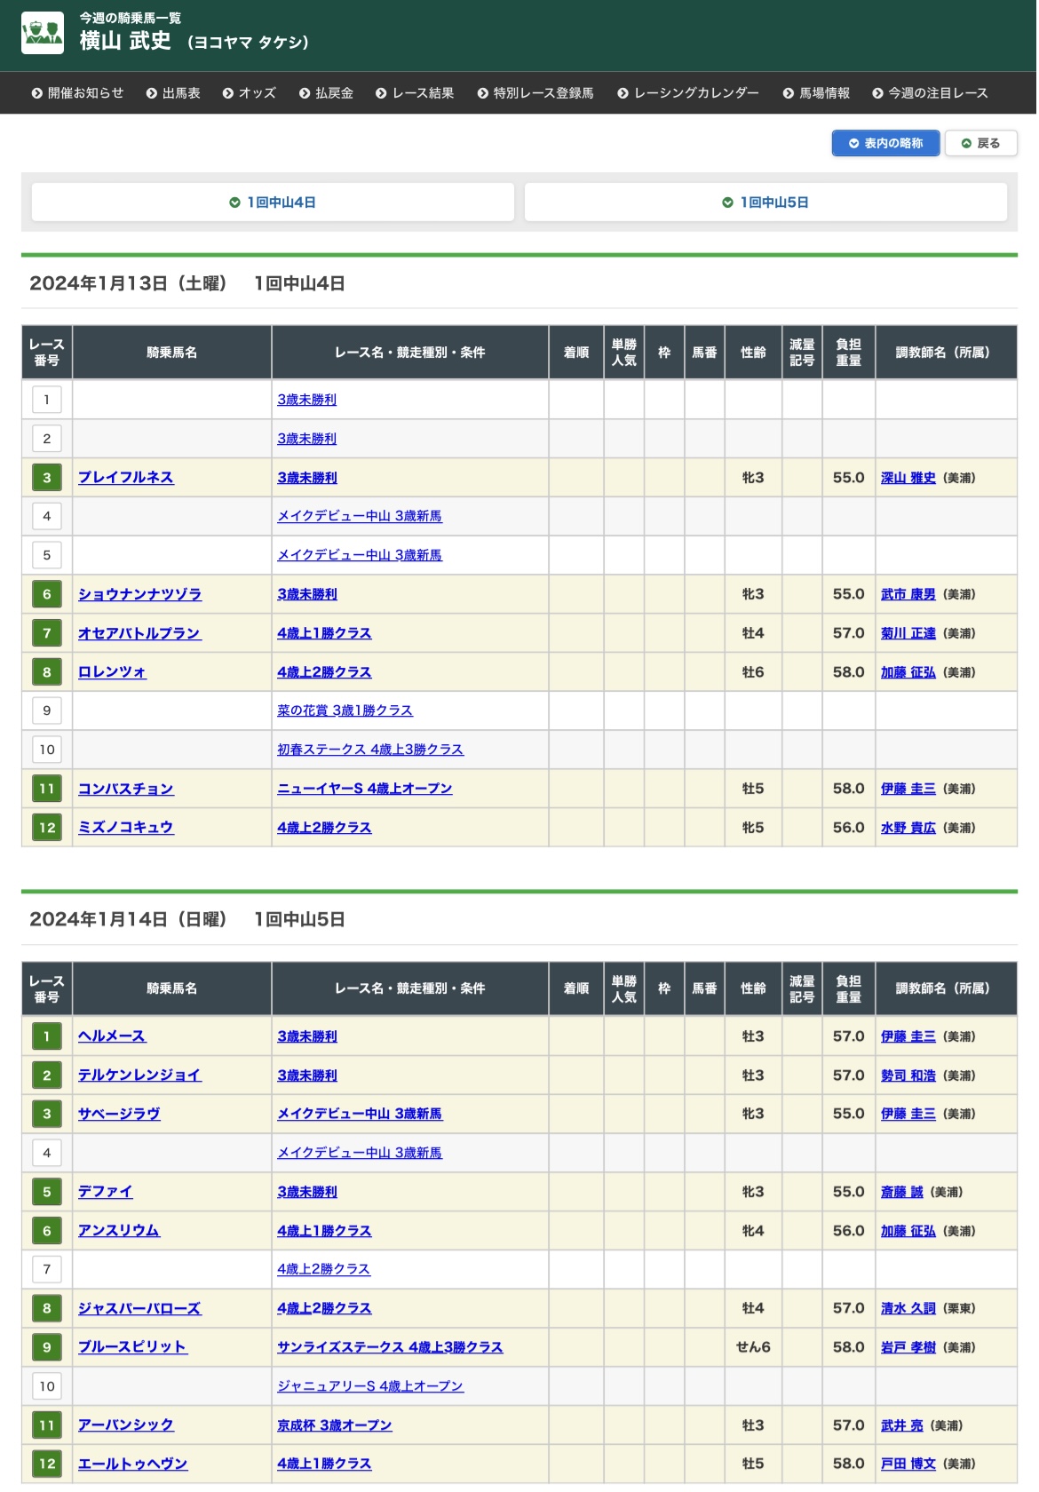Open trainer 清水 久詞 link
The image size is (1039, 1492).
coord(908,1308)
